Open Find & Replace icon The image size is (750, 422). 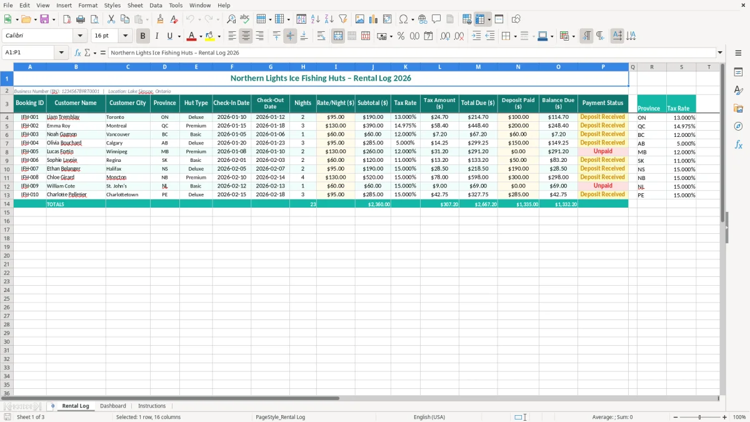[231, 19]
